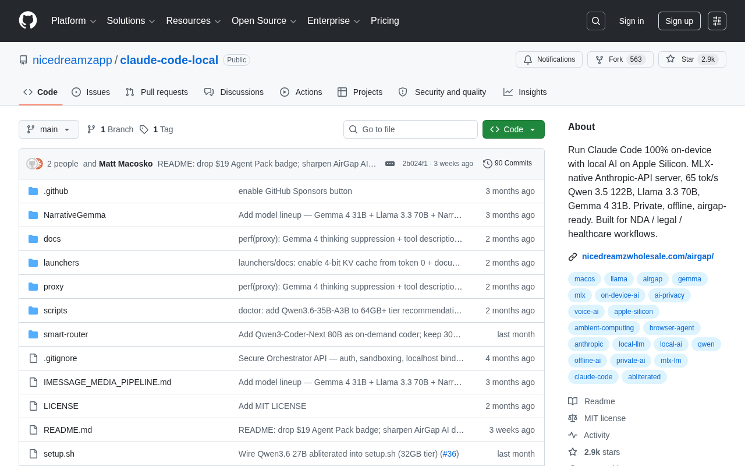Image resolution: width=745 pixels, height=466 pixels.
Task: Fork this repository
Action: click(620, 59)
